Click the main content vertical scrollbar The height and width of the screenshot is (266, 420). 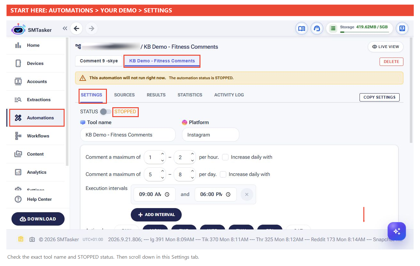click(411, 90)
